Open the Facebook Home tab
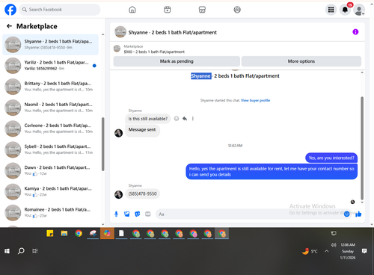Screen dimensions: 374x275 pyautogui.click(x=132, y=10)
